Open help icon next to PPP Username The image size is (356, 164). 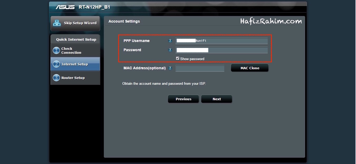pos(170,41)
